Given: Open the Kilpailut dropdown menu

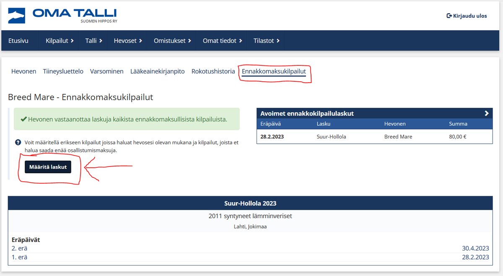Looking at the screenshot, I should point(60,41).
